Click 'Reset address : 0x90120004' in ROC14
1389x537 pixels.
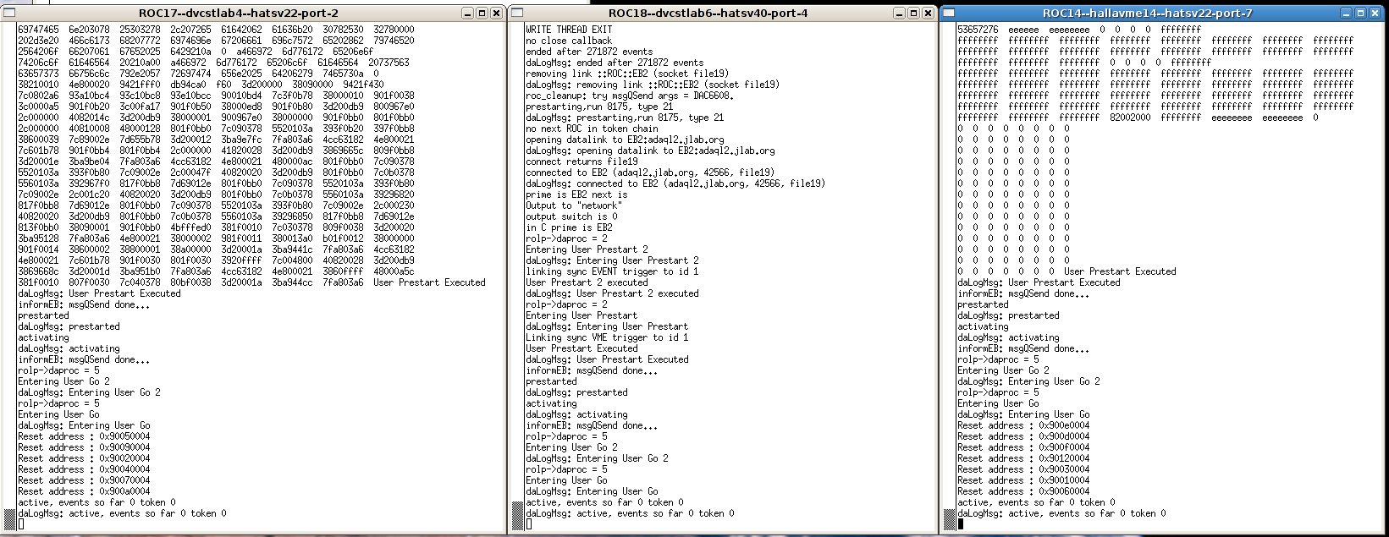coord(1023,458)
